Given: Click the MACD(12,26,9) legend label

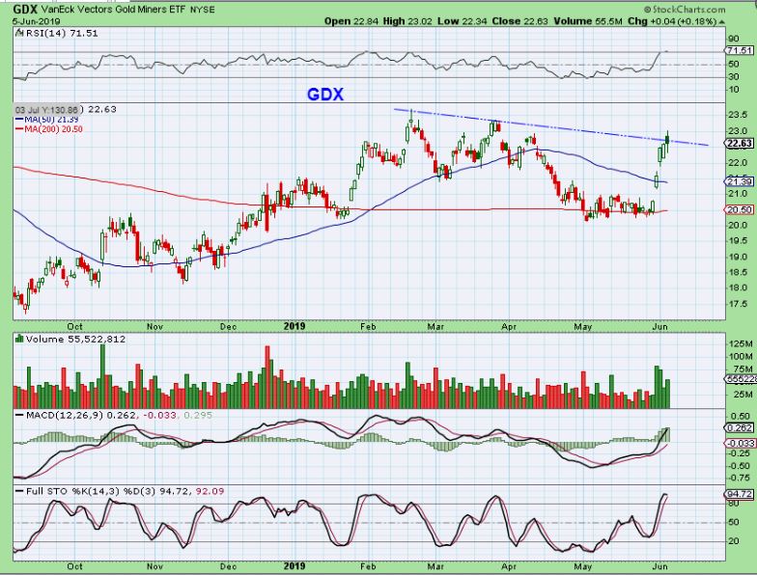Looking at the screenshot, I should (x=66, y=415).
